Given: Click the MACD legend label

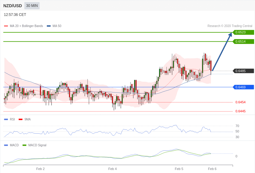Looking at the screenshot, I should click(14, 145).
